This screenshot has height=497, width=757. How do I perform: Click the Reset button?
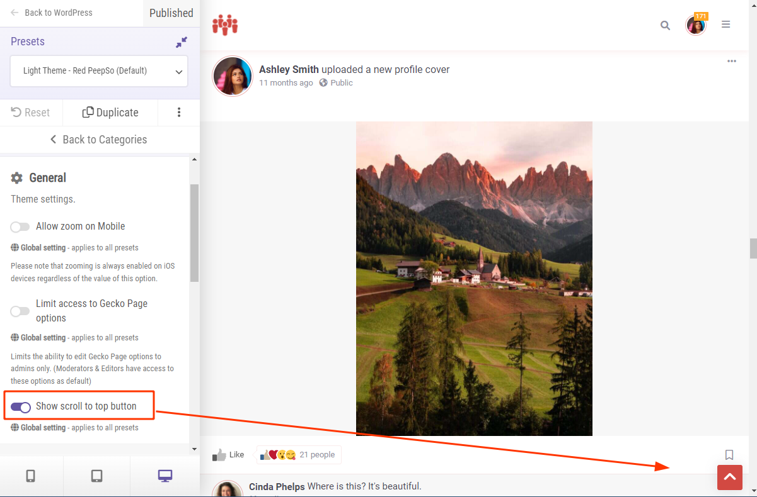pos(31,113)
